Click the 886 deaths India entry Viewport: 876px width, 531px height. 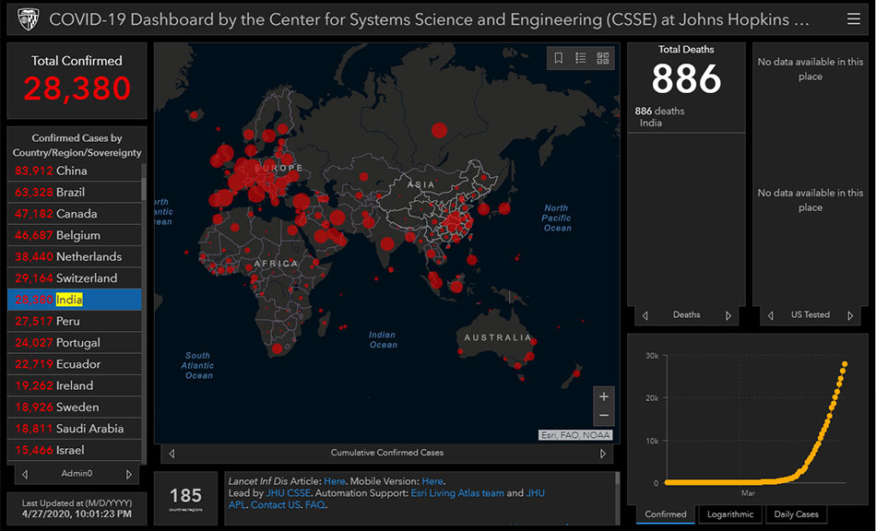[686, 117]
